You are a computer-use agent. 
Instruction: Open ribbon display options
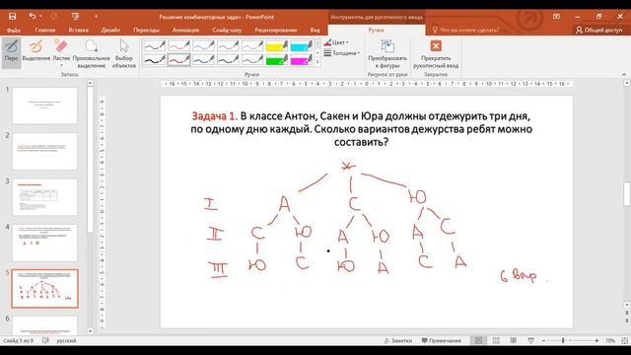click(556, 17)
